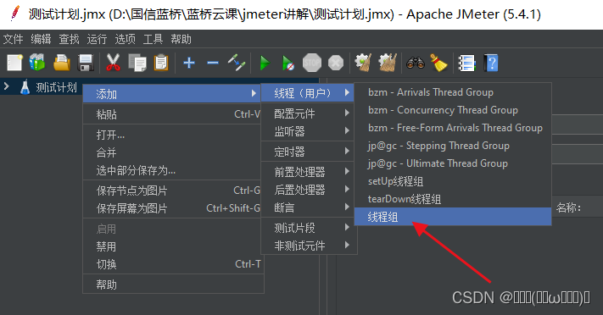Click the Search binoculars icon
This screenshot has width=603, height=315.
point(416,63)
